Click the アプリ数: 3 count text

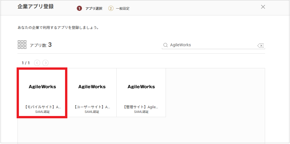[41, 45]
